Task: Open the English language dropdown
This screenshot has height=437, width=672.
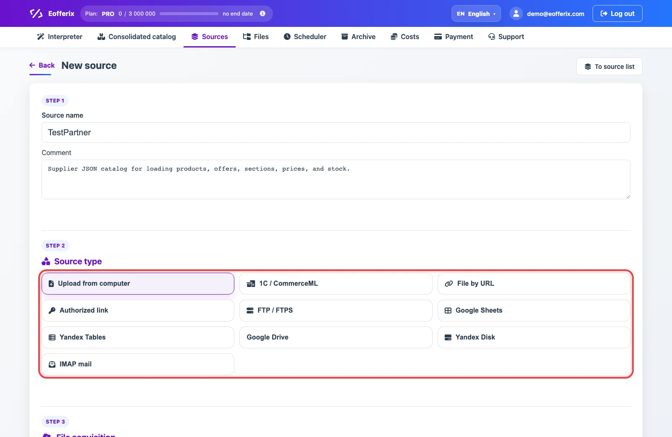Action: (x=476, y=13)
